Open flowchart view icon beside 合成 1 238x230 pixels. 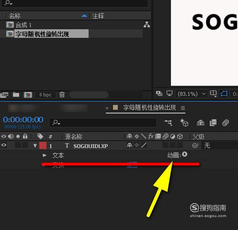point(147,24)
